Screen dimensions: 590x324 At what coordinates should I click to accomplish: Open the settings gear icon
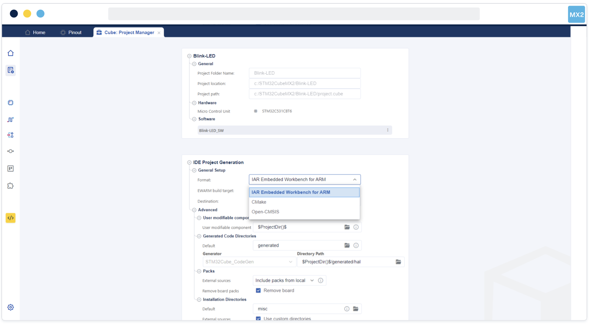point(10,307)
